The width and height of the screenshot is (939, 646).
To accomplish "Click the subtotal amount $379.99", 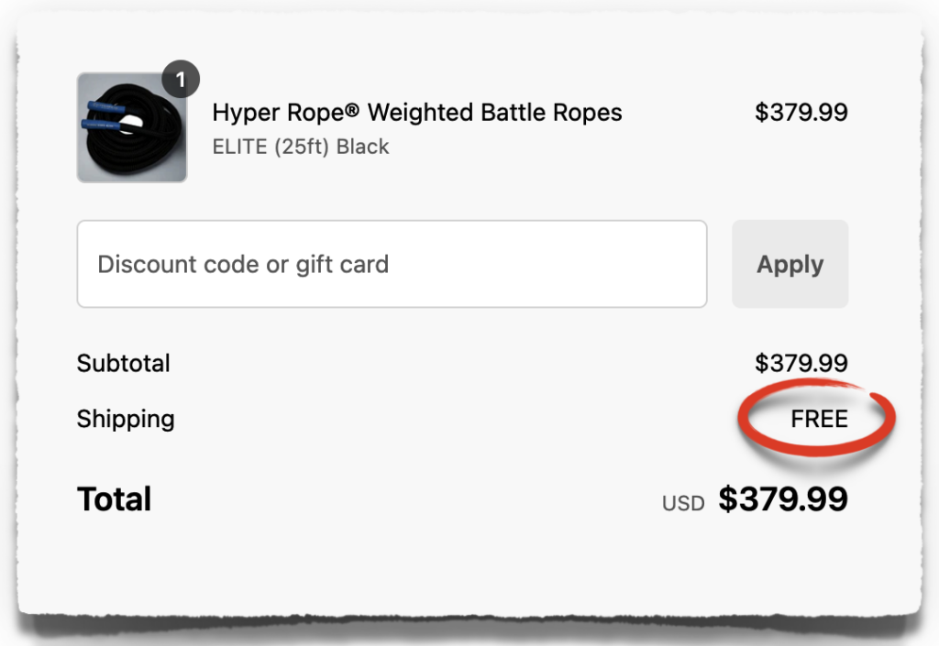I will (801, 363).
